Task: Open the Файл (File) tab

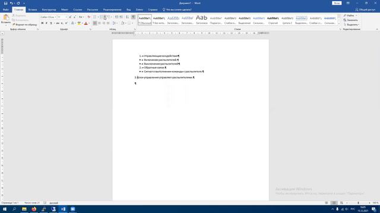Action: tap(6, 9)
